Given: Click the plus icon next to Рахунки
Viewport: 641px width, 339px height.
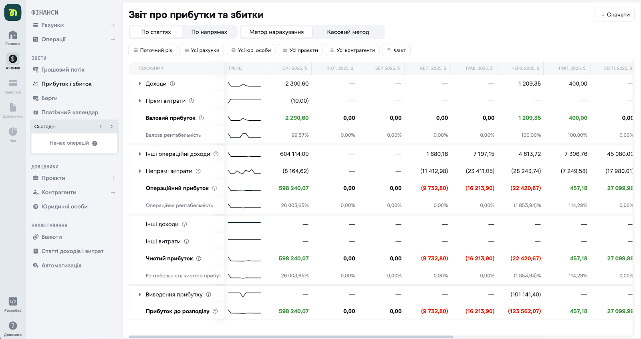Looking at the screenshot, I should point(113,25).
